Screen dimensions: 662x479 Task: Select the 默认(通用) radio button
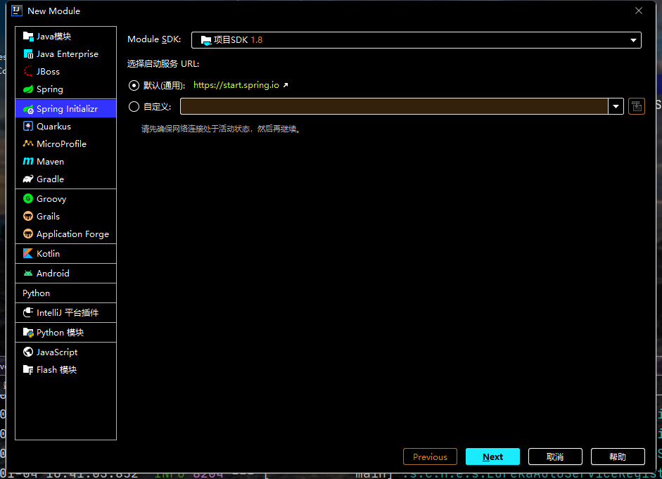[x=134, y=86]
